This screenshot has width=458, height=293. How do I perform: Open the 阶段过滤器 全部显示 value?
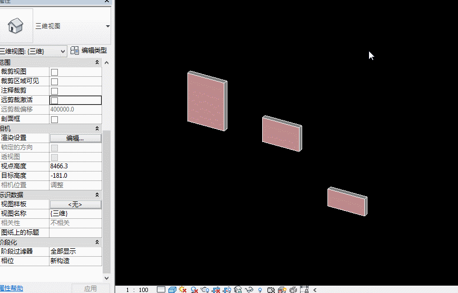tap(76, 251)
